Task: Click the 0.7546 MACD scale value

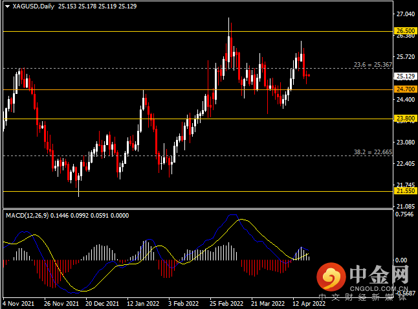Action: [x=404, y=214]
